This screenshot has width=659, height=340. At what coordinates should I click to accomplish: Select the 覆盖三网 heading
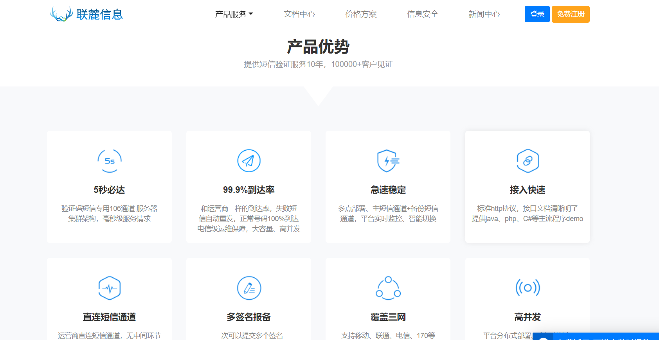click(388, 317)
